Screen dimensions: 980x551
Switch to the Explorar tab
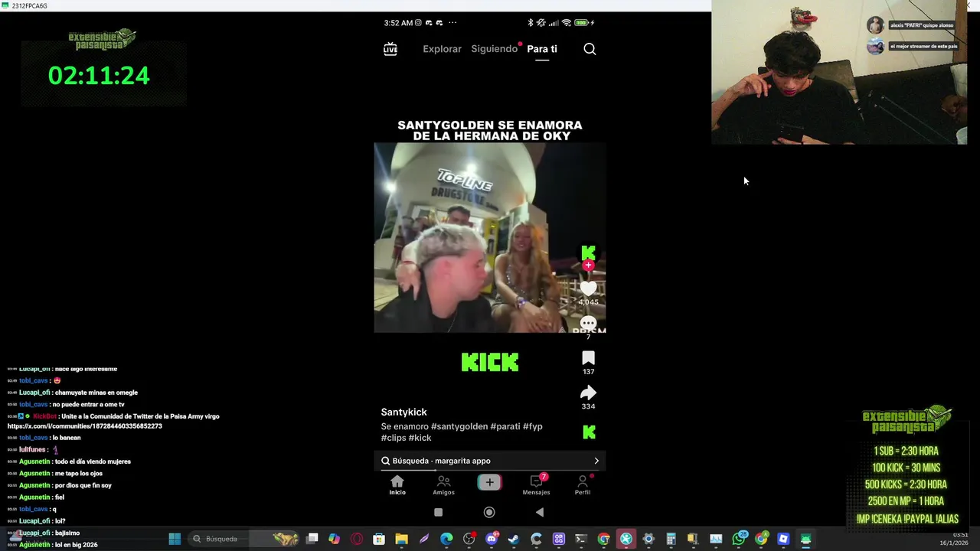[x=442, y=49]
